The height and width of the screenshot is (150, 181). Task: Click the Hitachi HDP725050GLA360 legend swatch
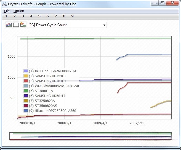[26, 111]
